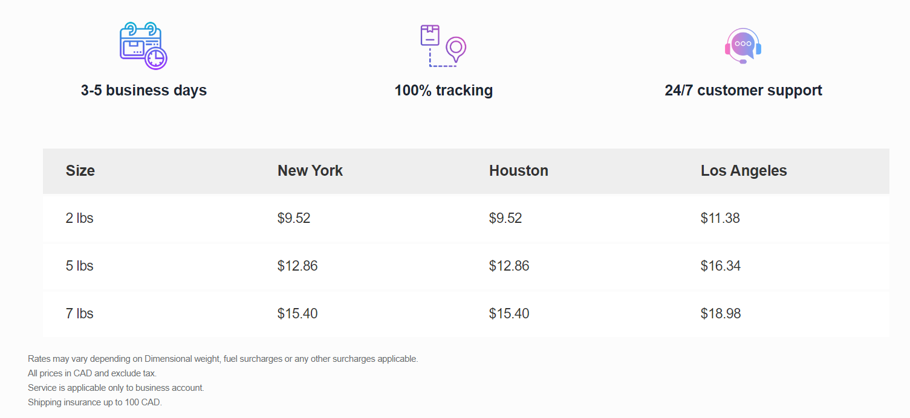
Task: Select the 7 lbs row label
Action: (x=80, y=313)
